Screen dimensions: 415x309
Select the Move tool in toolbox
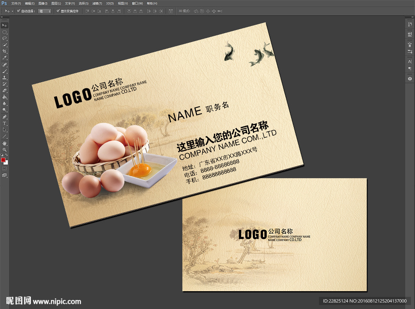(4, 26)
